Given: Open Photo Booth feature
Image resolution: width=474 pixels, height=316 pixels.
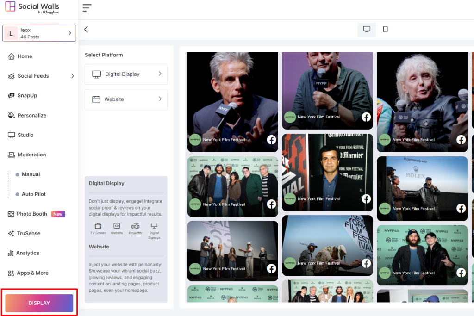Looking at the screenshot, I should pos(32,214).
